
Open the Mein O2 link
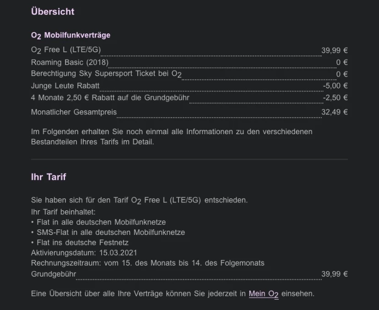pos(263,294)
